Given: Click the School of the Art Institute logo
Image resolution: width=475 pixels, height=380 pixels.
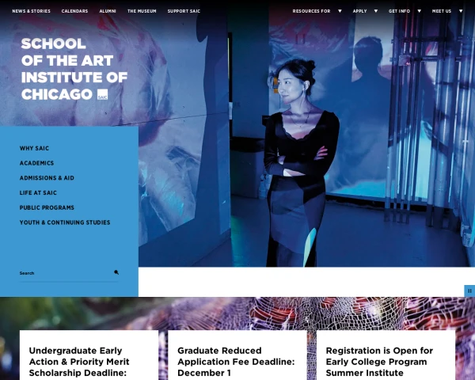Looking at the screenshot, I should point(74,69).
